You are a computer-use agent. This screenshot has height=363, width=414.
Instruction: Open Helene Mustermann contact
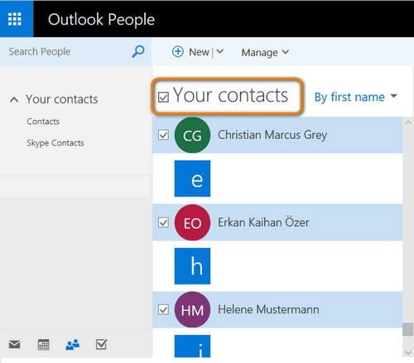(277, 309)
